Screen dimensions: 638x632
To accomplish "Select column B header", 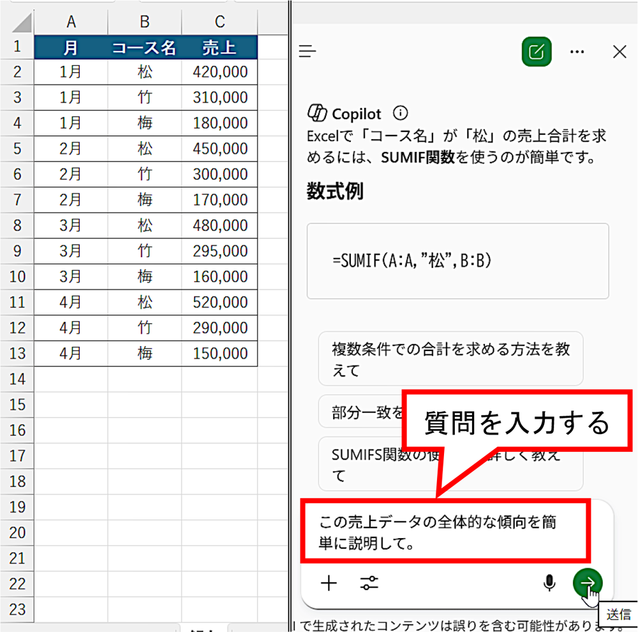I will 145,21.
